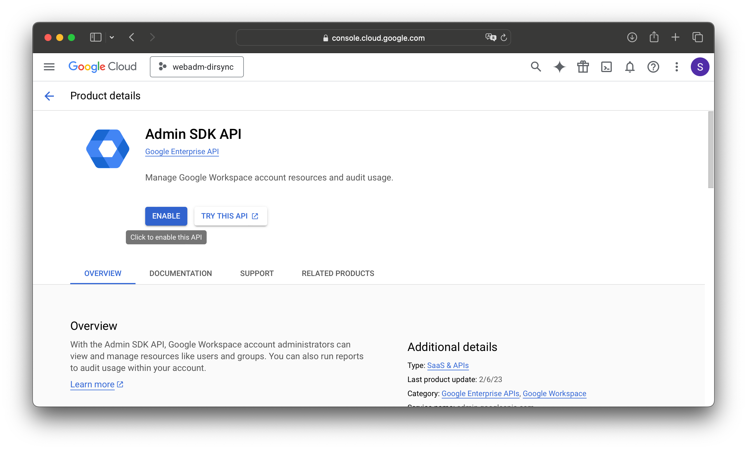Open the help question mark icon

coord(653,67)
